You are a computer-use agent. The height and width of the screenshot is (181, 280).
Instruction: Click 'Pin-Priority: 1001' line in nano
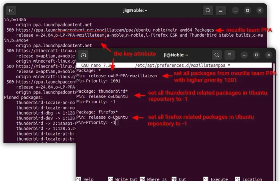click(x=98, y=81)
